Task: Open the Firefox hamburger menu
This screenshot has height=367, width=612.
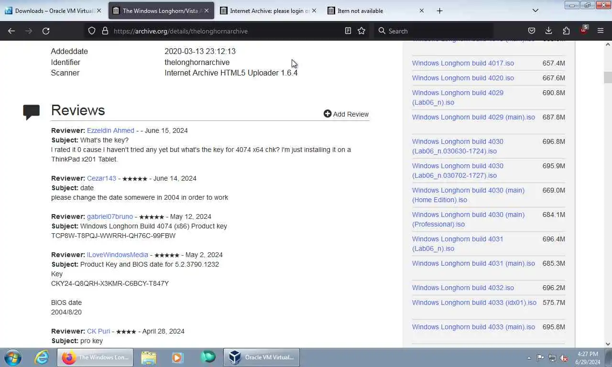Action: pos(601,31)
